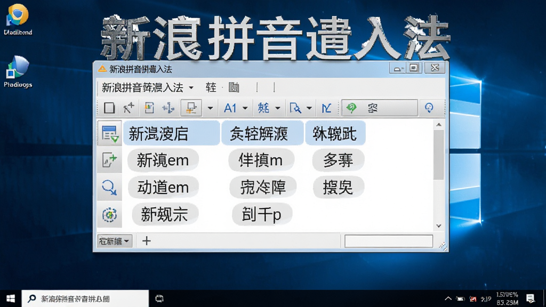The image size is (546, 307).
Task: Select the cursor-with-plus tool icon
Action: [x=129, y=108]
